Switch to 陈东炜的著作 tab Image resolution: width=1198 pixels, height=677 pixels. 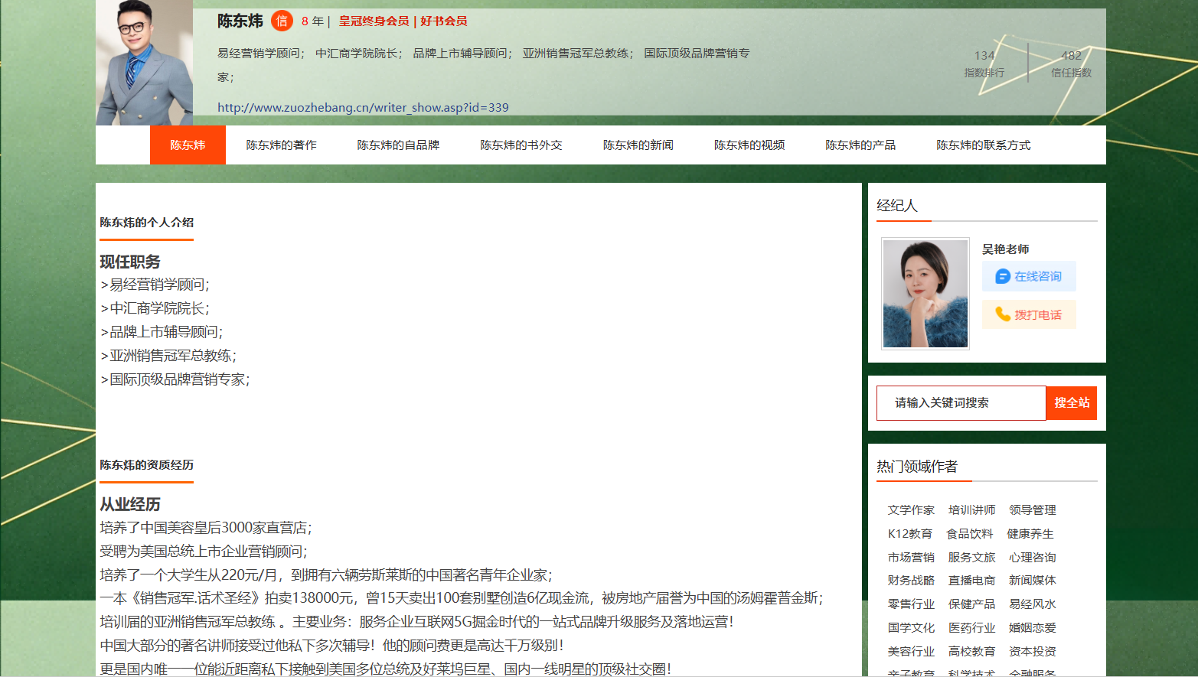click(x=281, y=145)
